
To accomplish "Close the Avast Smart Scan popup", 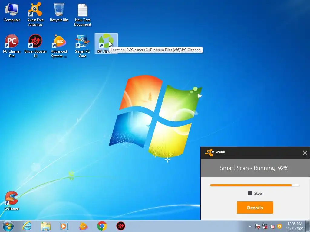I will point(305,153).
